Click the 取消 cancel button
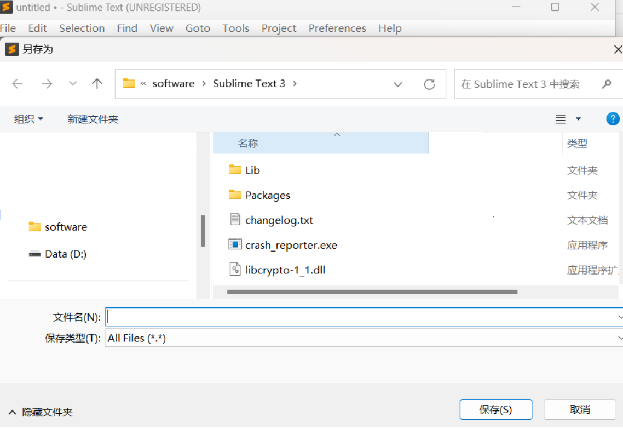Image resolution: width=623 pixels, height=428 pixels. pos(580,409)
